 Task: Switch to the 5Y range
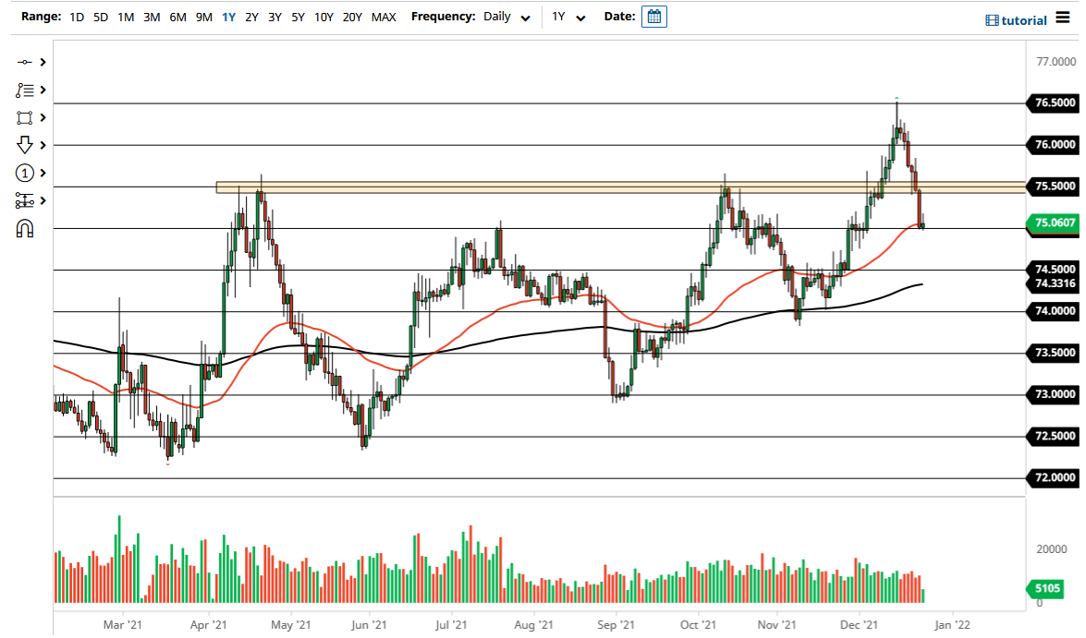[x=297, y=17]
